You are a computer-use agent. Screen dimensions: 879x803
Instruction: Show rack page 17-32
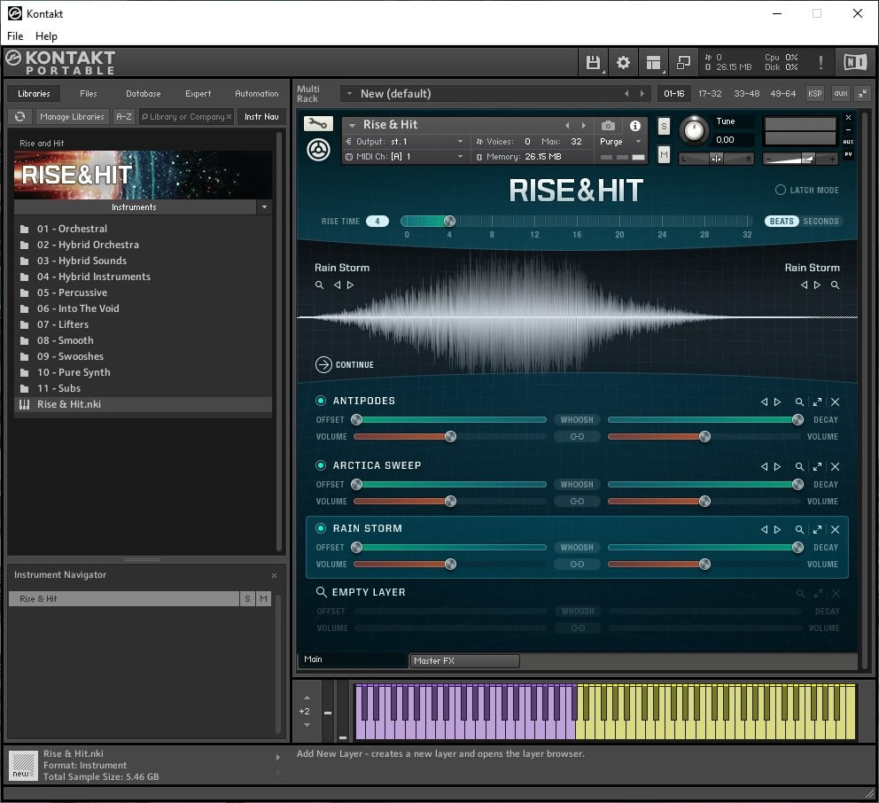click(710, 94)
